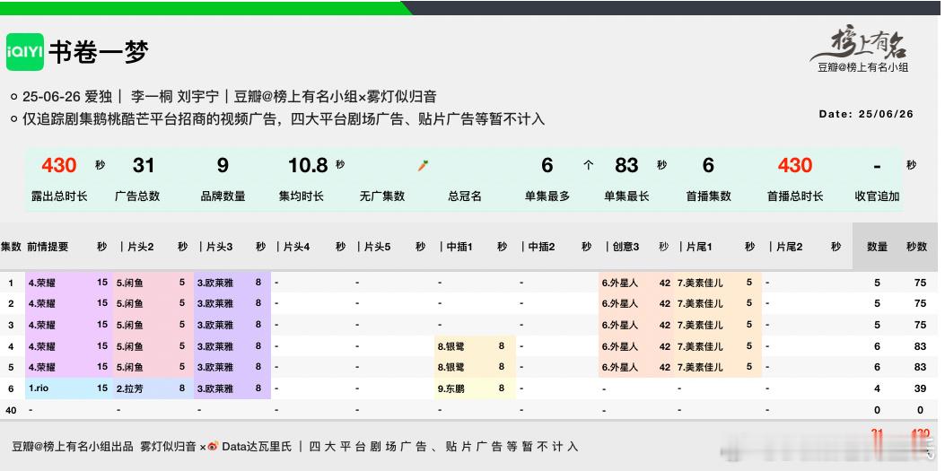This screenshot has width=945, height=471.
Task: Click the 数量 column header
Action: pos(877,247)
